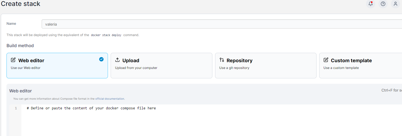
Task: Click the 'Use our Web editor' description
Action: pos(26,68)
